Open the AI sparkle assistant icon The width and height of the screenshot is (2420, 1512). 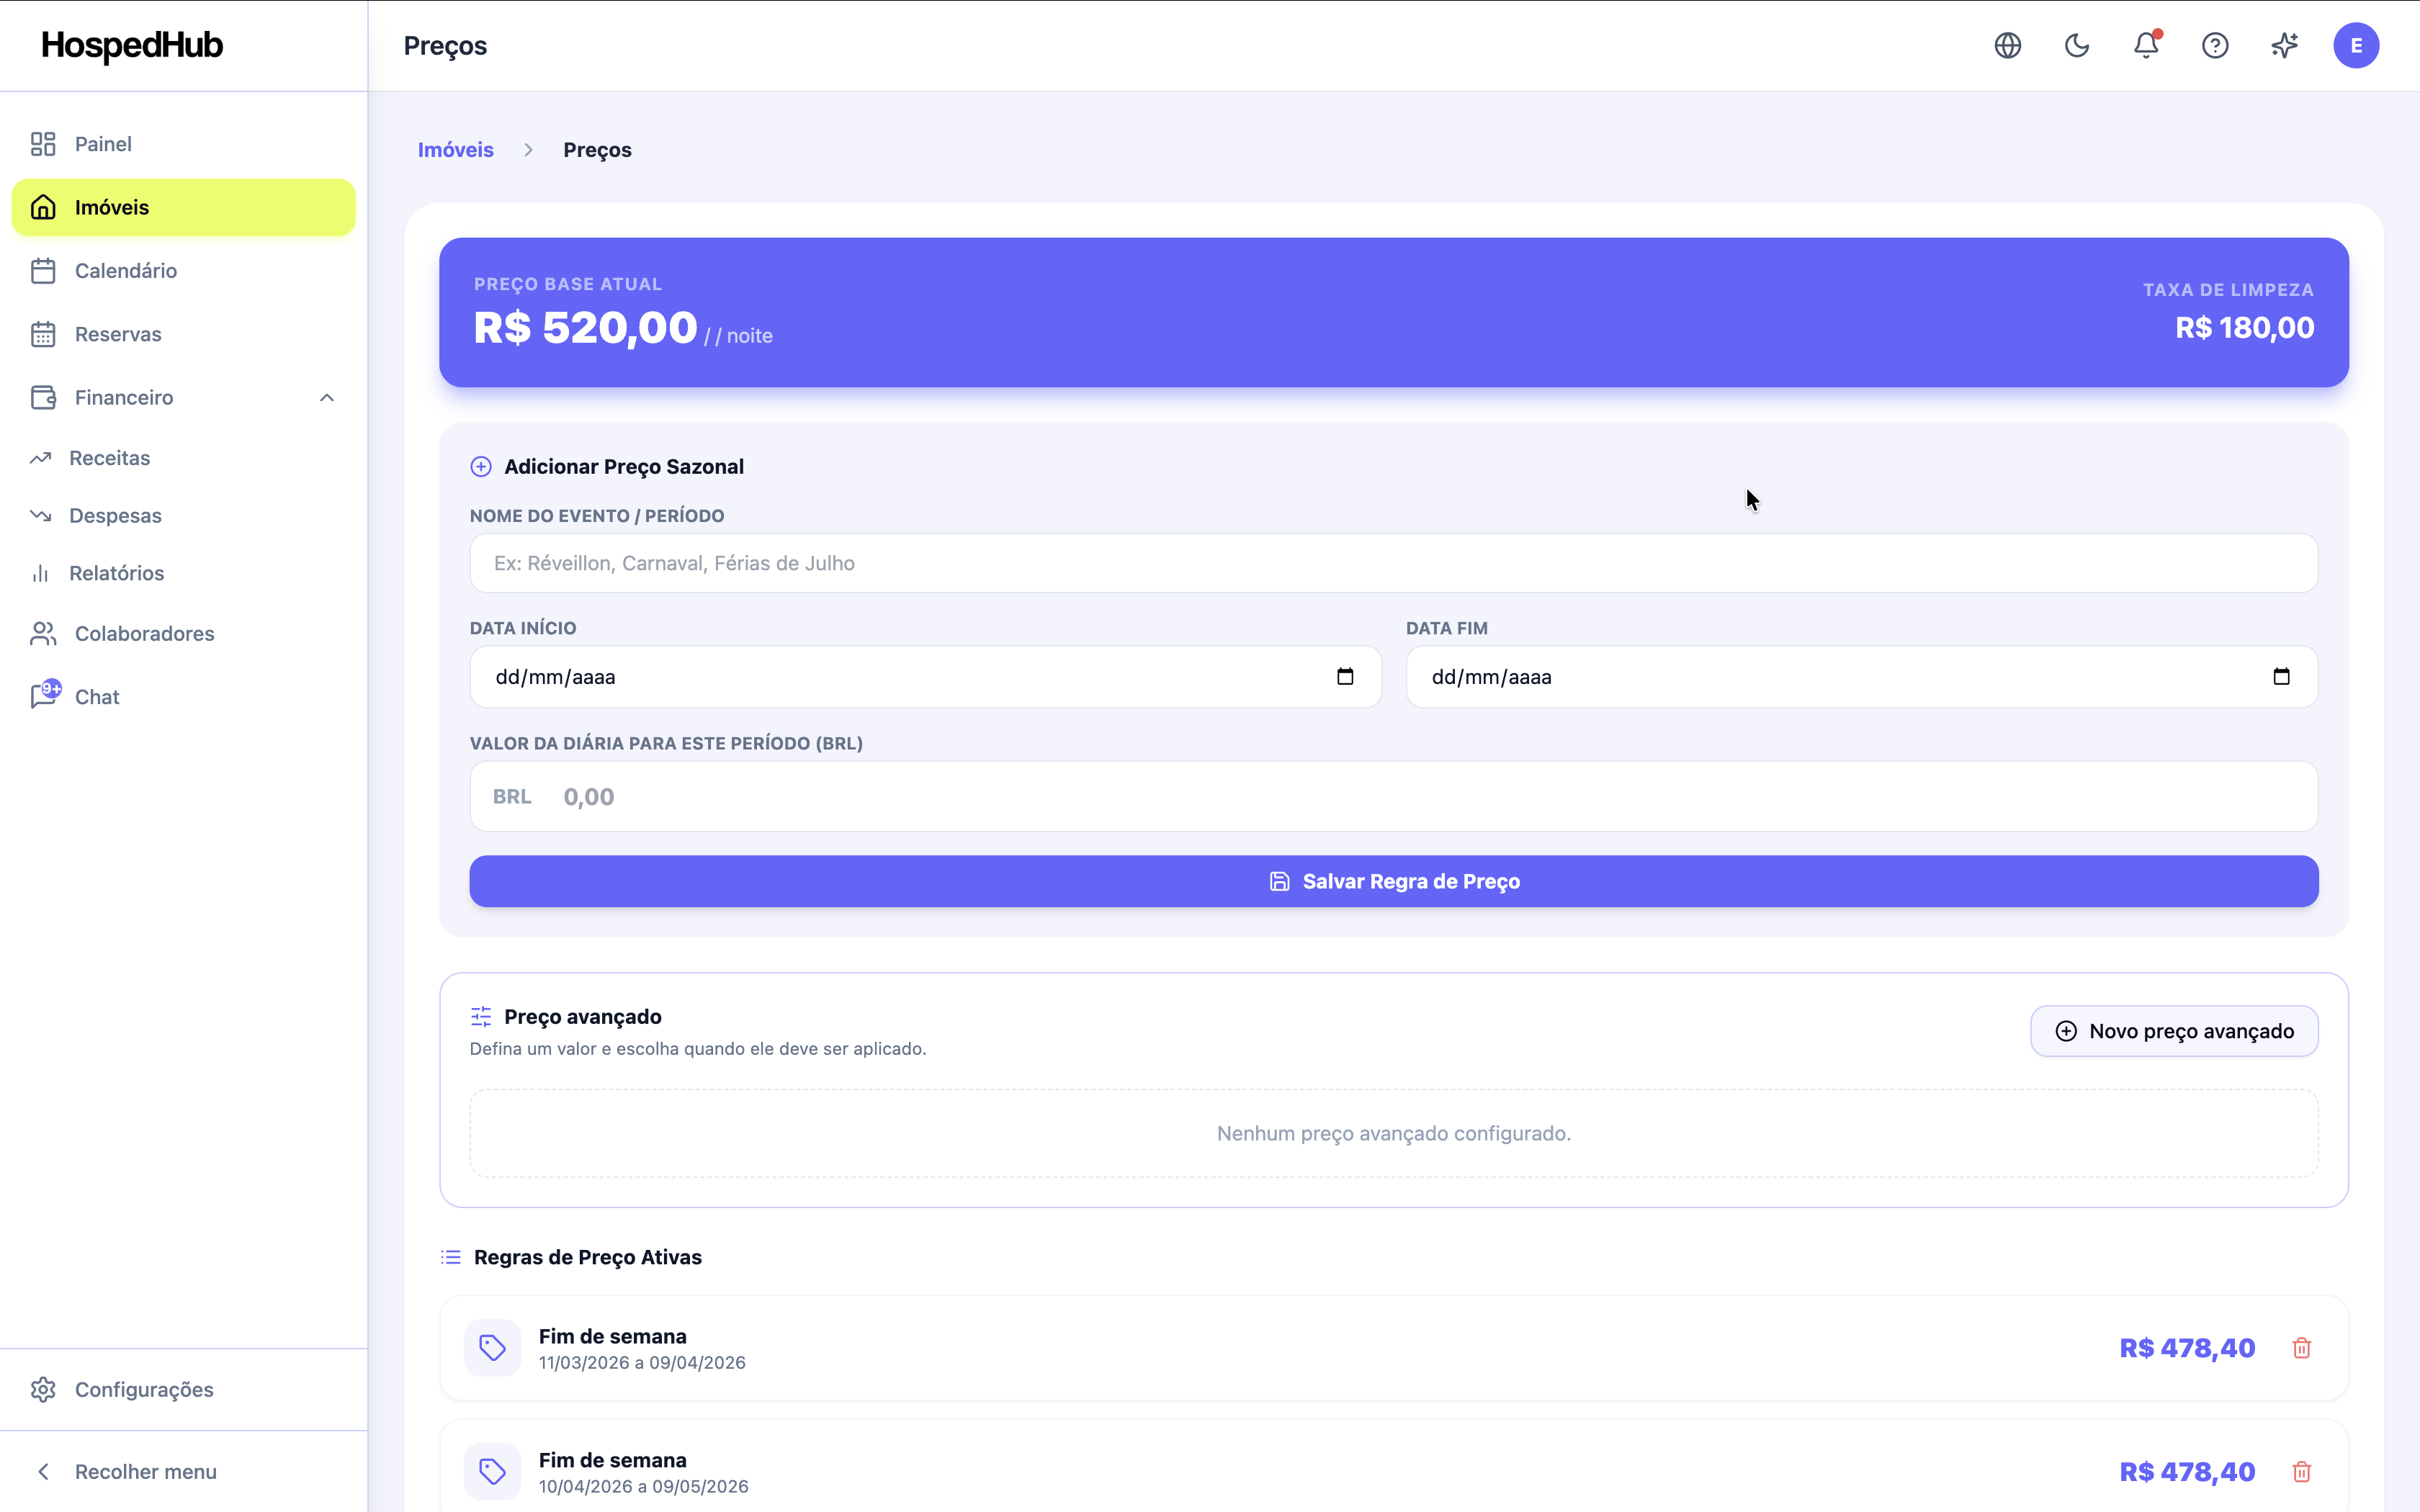pos(2284,45)
